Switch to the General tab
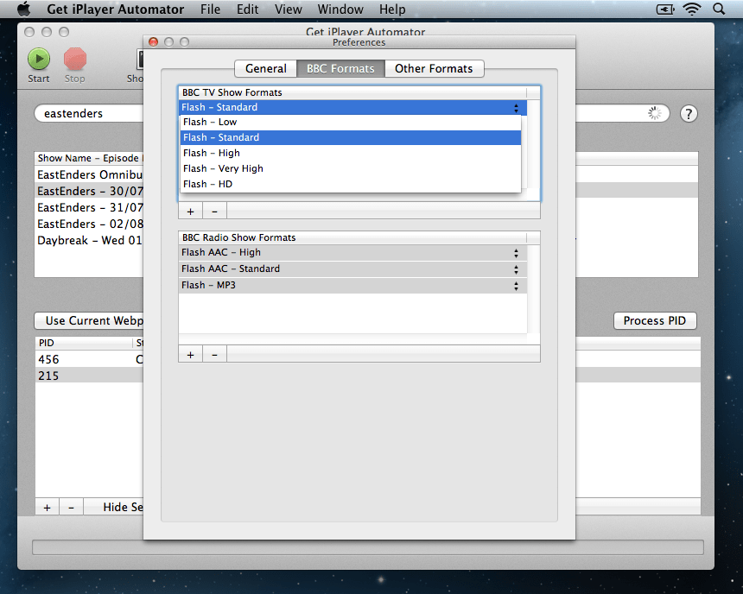Screen dimensions: 743x594 (266, 69)
